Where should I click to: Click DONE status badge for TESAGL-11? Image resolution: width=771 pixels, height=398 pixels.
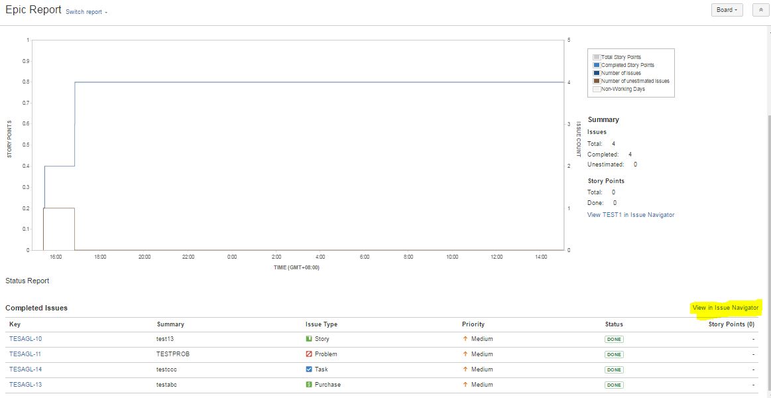coord(614,354)
